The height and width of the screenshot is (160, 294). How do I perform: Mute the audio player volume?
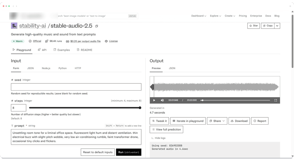point(162,100)
